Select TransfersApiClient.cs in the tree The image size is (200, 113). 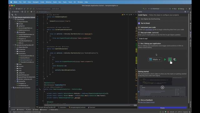tap(25, 41)
